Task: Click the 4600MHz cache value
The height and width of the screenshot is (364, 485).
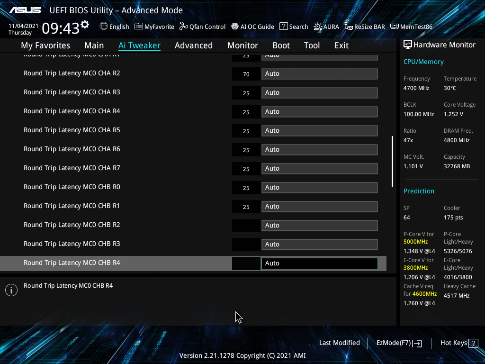Action: click(424, 294)
